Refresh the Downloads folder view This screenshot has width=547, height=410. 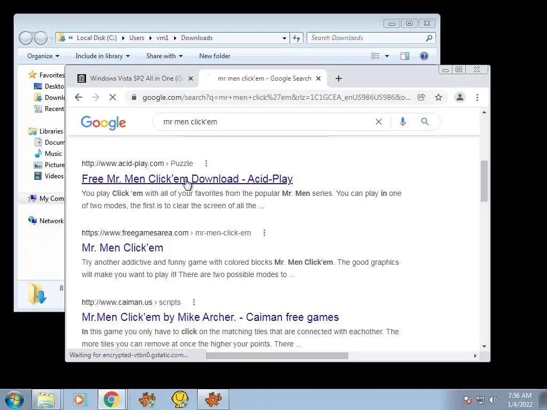(296, 38)
